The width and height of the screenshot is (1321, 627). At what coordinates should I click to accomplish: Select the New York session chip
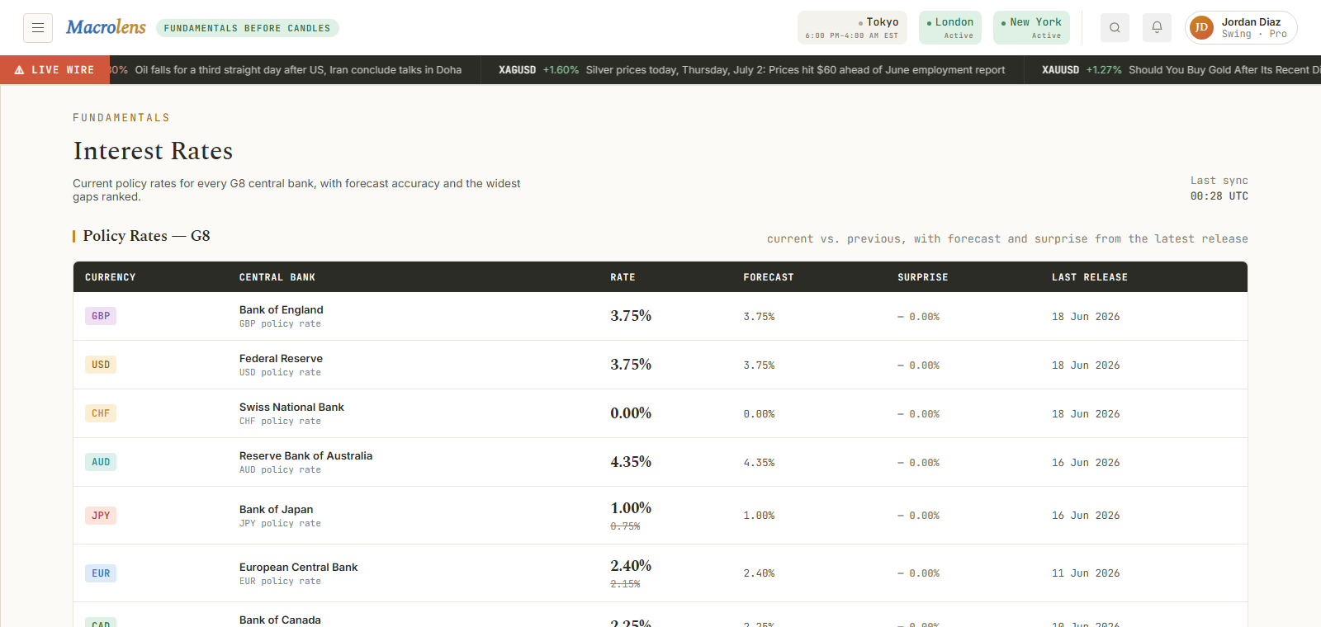click(1031, 27)
